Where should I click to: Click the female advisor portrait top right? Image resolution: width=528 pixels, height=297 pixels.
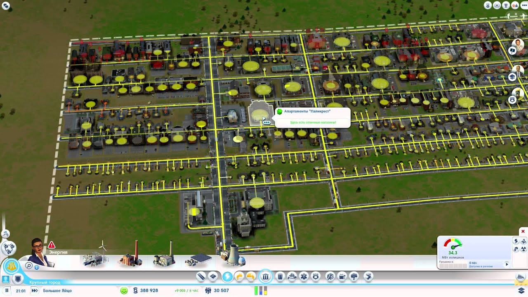pos(518,44)
